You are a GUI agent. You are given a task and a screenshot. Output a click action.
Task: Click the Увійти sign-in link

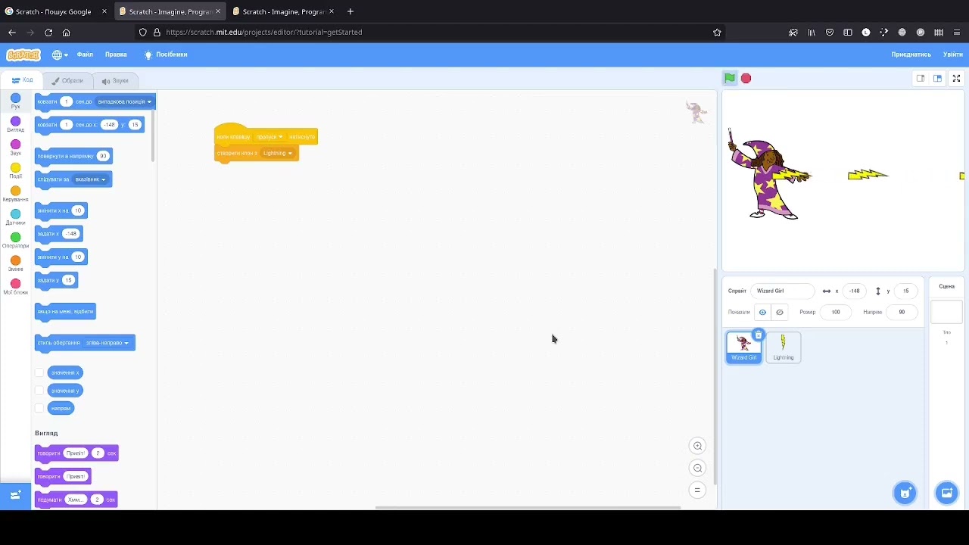click(x=952, y=54)
